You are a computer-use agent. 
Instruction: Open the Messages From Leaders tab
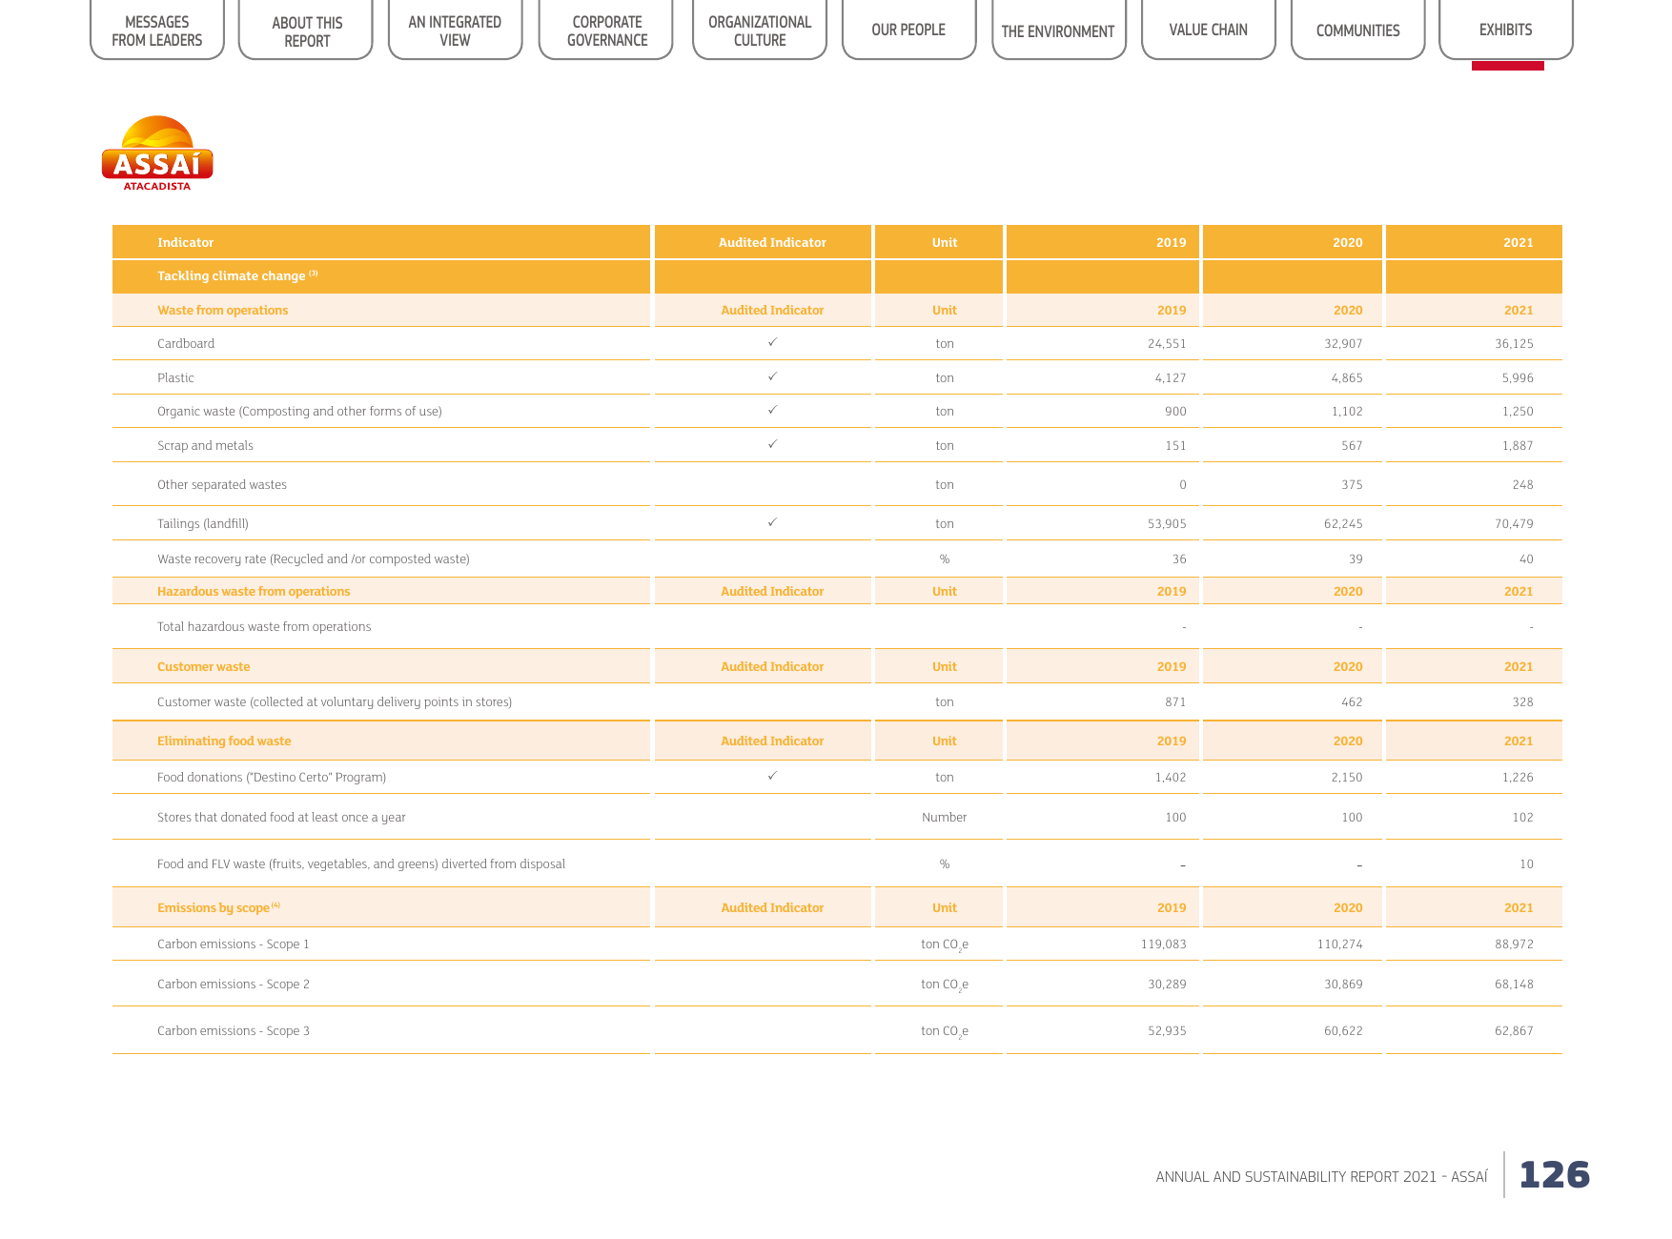(157, 30)
